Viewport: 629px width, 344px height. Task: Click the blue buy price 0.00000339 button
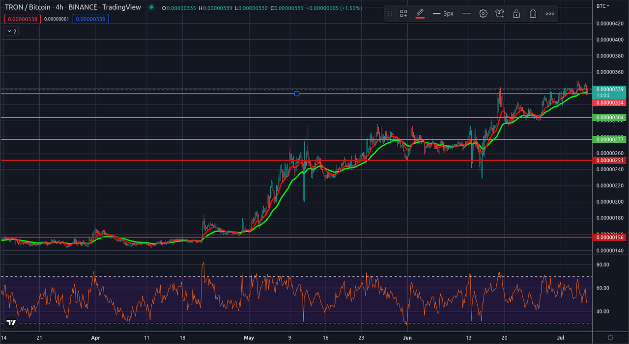tap(90, 19)
